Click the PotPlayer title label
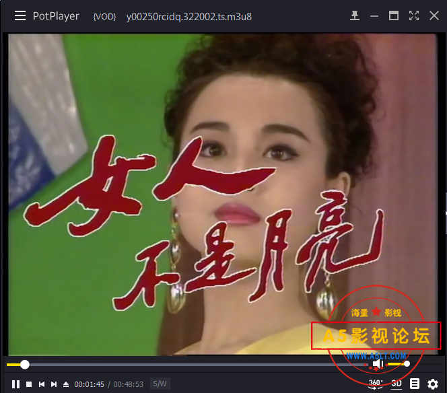The height and width of the screenshot is (393, 447). [x=56, y=16]
